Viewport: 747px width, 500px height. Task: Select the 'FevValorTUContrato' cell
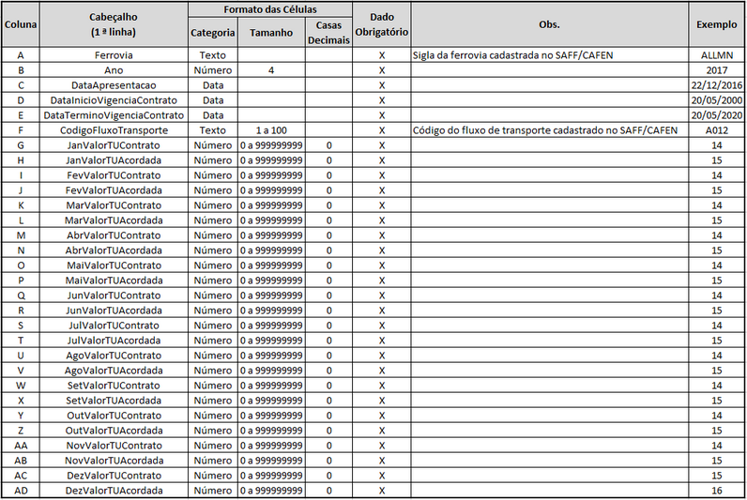114,175
